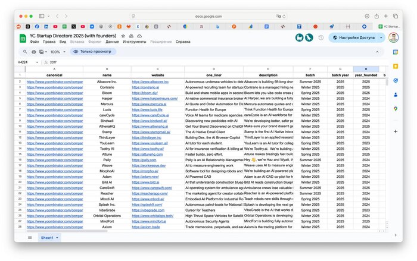417x261 pixels.
Task: Check cloud save status icon
Action: [x=139, y=36]
